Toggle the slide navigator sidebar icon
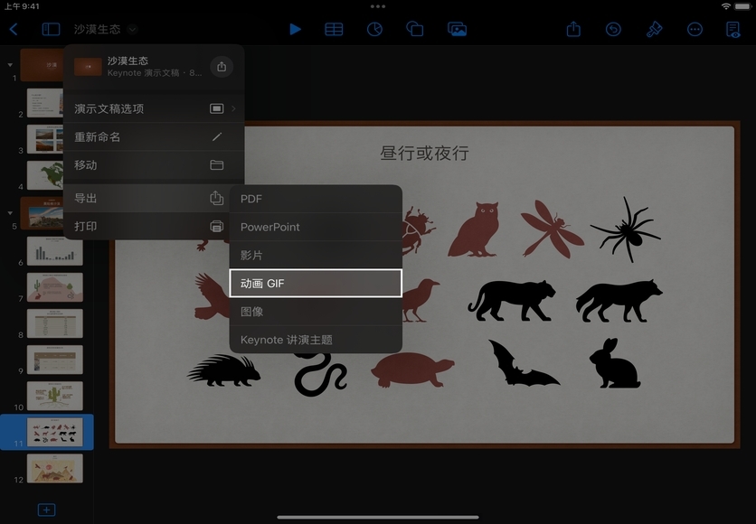 [x=51, y=29]
